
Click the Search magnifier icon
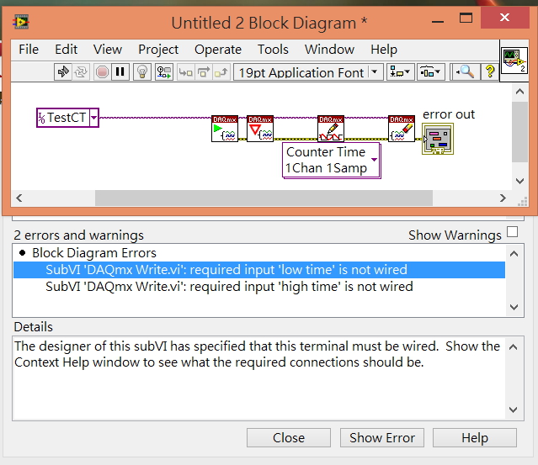pyautogui.click(x=465, y=72)
